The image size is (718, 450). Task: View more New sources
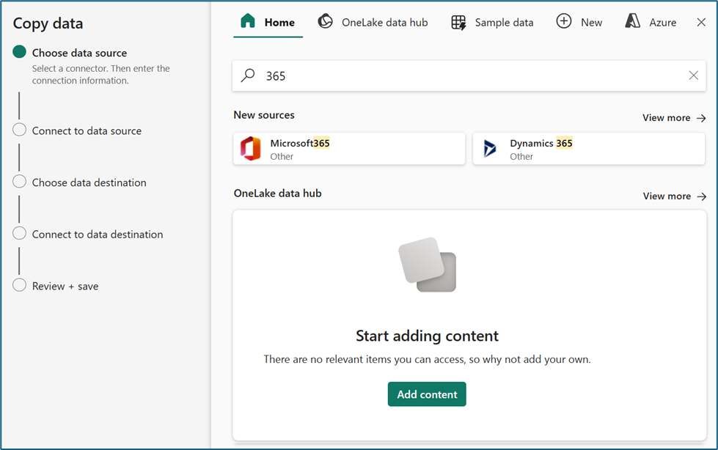click(x=674, y=118)
